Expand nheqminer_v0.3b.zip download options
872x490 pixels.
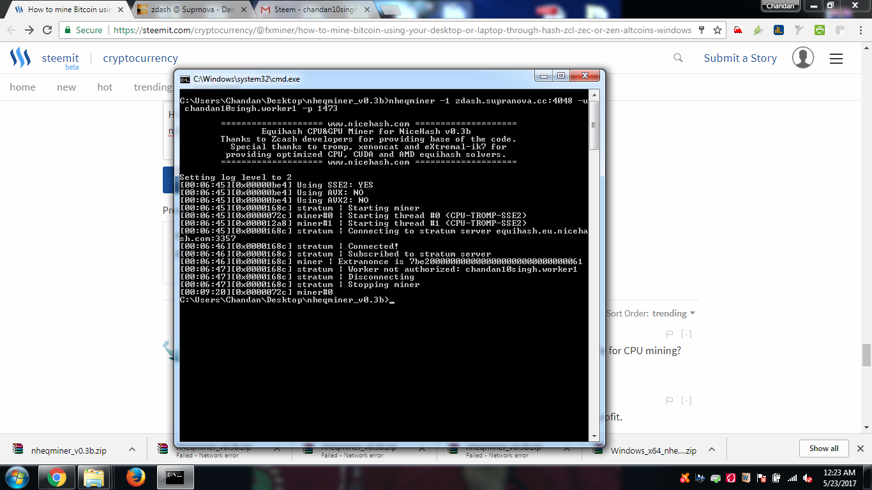point(132,450)
